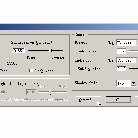Edit the Indirect Min field 151.078
Screen dimensions: 138x138
tap(127, 60)
